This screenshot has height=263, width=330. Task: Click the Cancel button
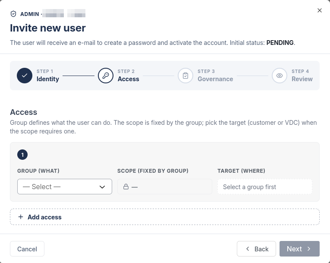coord(27,249)
